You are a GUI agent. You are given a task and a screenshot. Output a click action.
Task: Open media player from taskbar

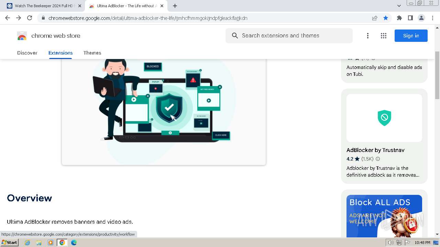51,243
